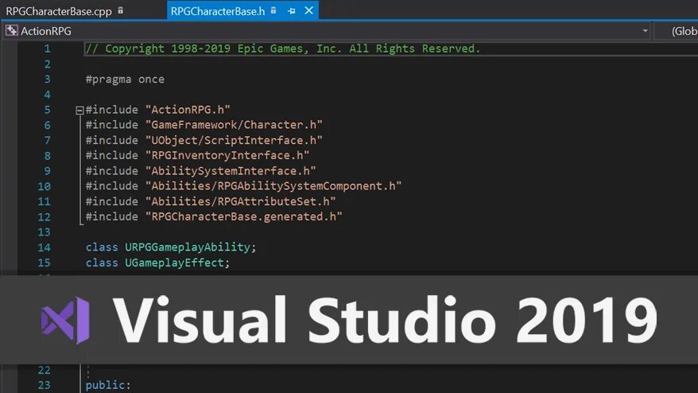The width and height of the screenshot is (698, 393).
Task: Click the "GameFramework/Character.h" include
Action: (235, 125)
